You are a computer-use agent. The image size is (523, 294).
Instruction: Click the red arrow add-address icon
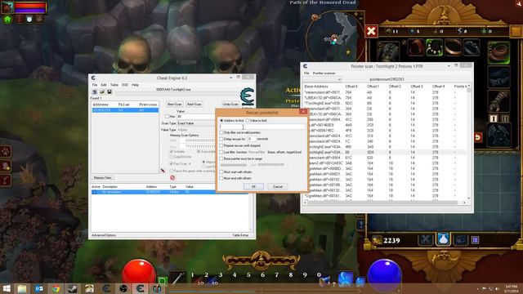163,171
